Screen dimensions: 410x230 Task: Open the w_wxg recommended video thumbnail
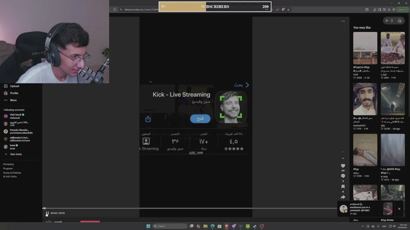point(393,150)
